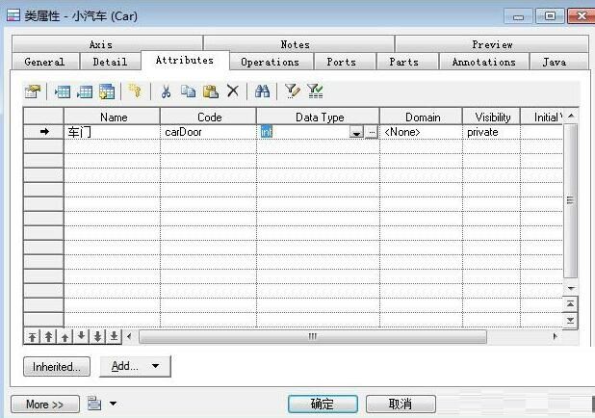
Task: Expand the Data Type dropdown arrow
Action: pyautogui.click(x=356, y=132)
